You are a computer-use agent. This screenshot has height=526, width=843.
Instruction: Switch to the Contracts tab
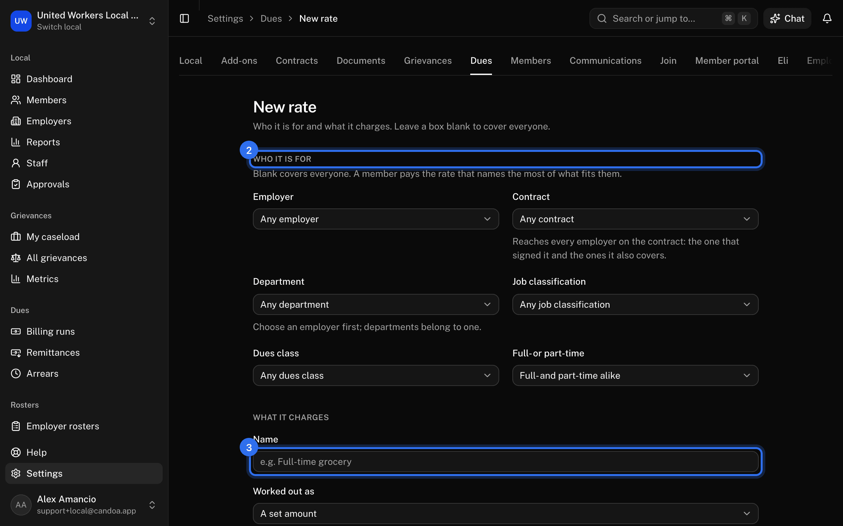click(x=297, y=60)
